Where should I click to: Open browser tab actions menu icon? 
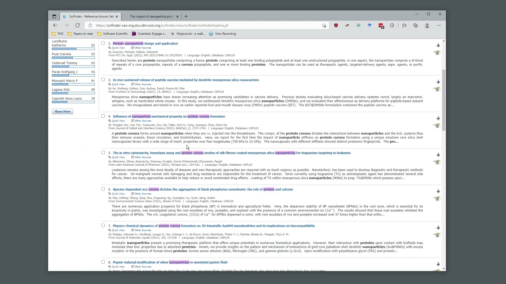[x=54, y=17]
